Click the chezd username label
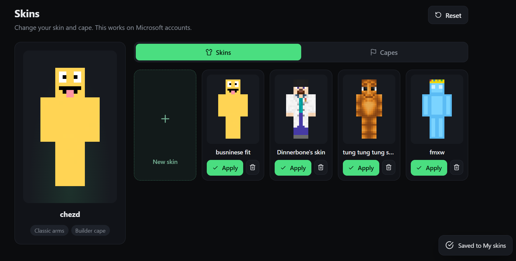The image size is (516, 261). pos(70,214)
